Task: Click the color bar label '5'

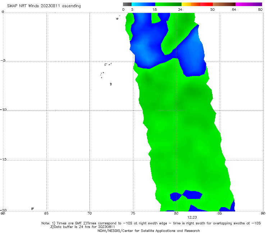Action: [x=132, y=9]
